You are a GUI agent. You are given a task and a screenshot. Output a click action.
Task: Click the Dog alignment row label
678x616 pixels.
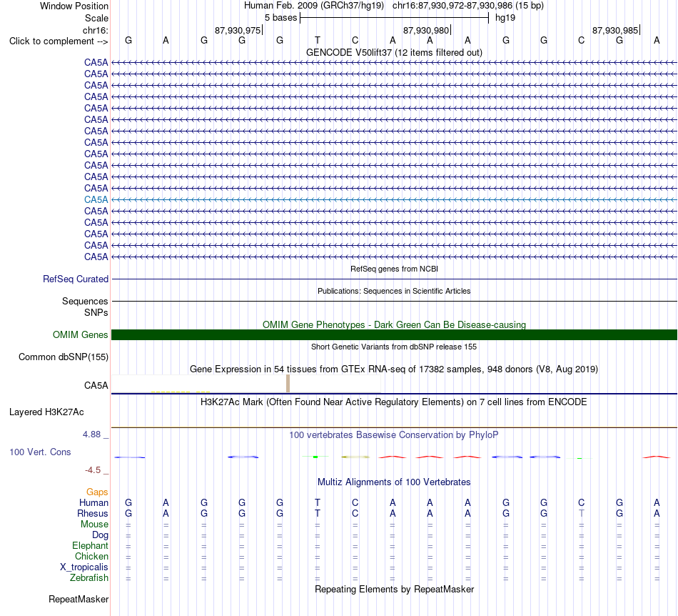(x=100, y=535)
